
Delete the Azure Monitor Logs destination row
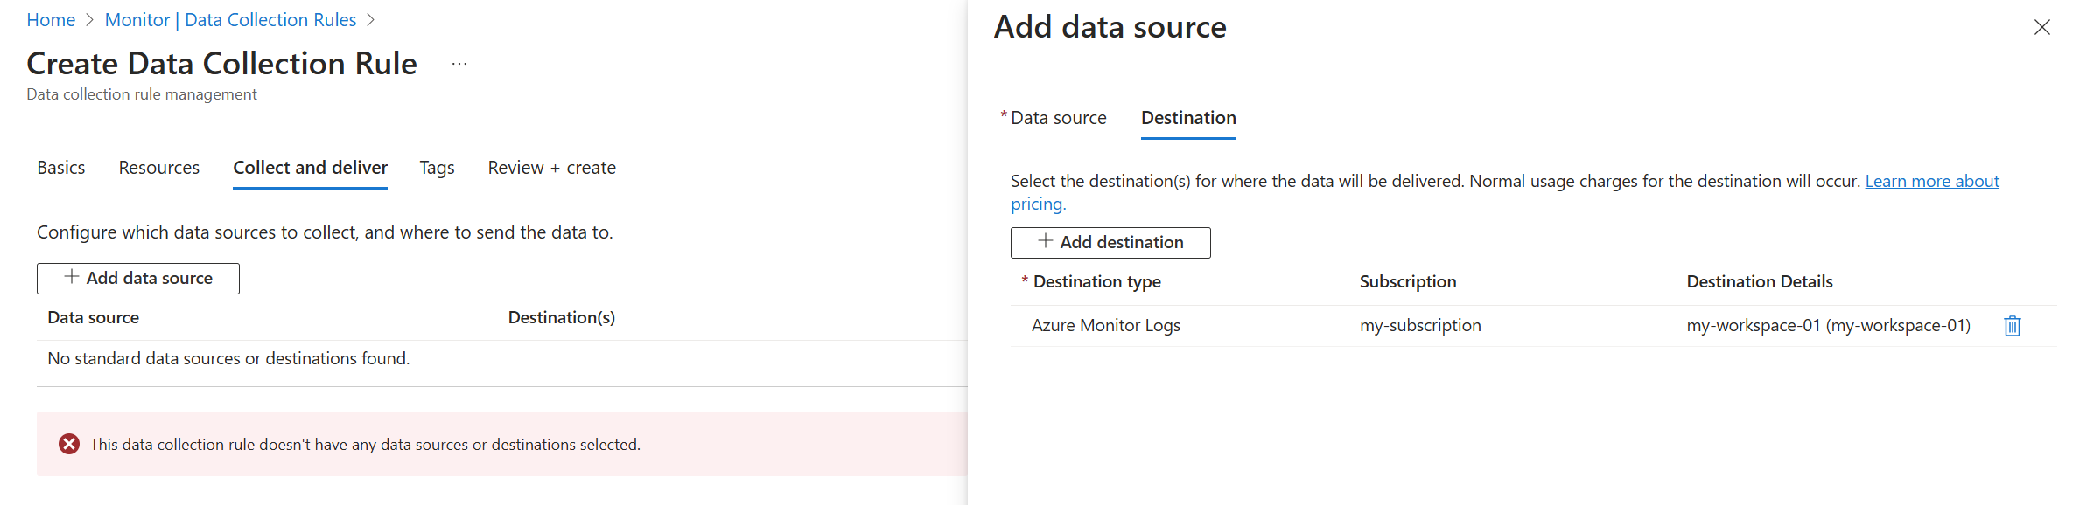point(2012,326)
